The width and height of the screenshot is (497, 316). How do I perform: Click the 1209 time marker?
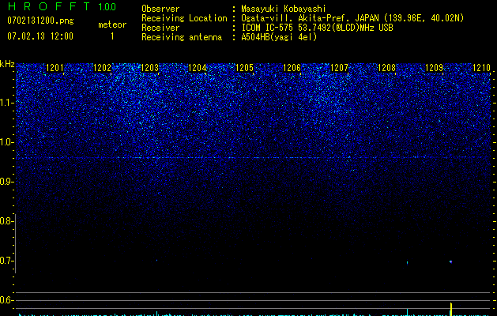coord(434,68)
